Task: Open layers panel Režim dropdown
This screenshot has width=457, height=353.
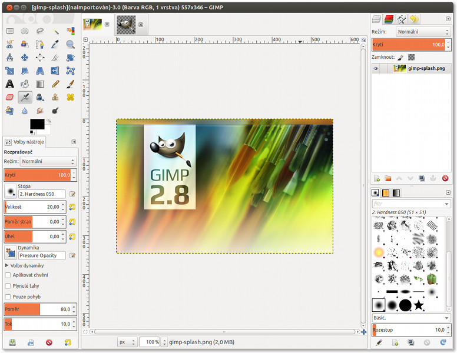Action: click(x=423, y=32)
